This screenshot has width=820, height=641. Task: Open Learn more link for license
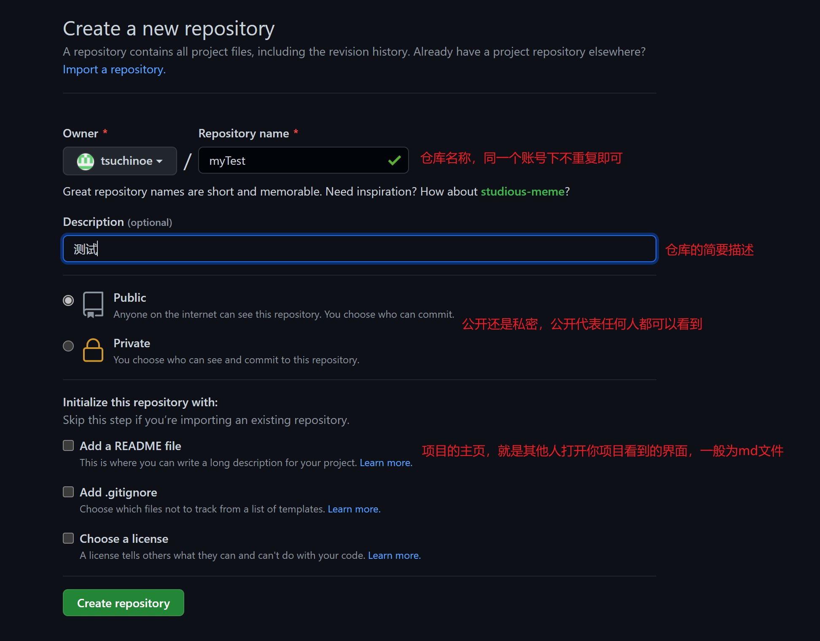[394, 555]
